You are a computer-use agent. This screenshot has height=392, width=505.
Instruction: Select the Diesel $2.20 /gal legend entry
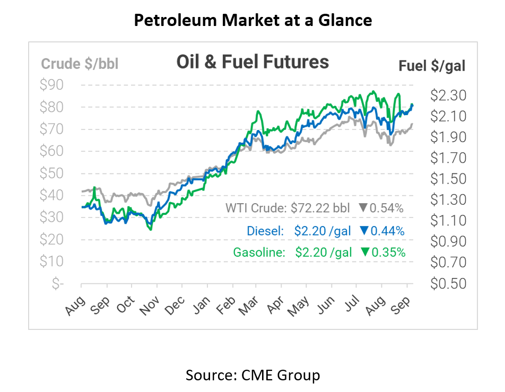300,231
